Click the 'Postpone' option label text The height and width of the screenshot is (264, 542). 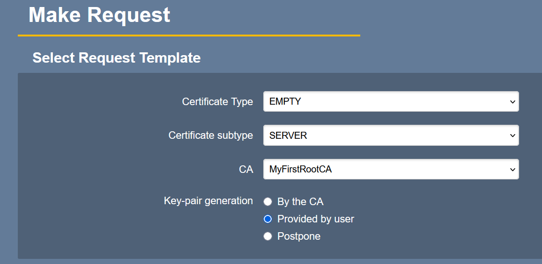[x=299, y=236]
